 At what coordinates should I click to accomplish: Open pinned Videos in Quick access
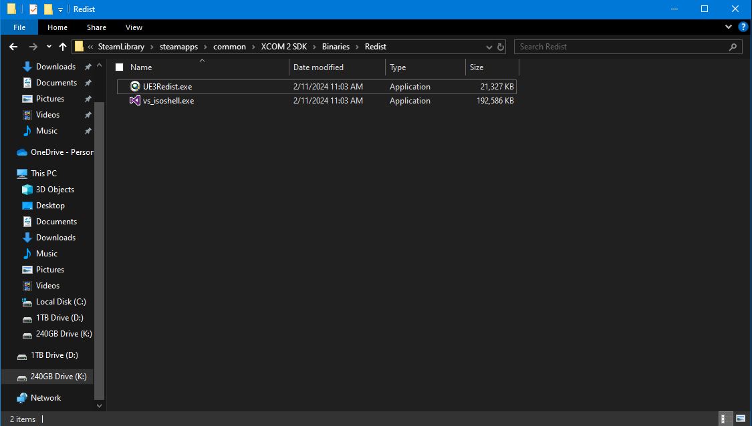pos(41,115)
